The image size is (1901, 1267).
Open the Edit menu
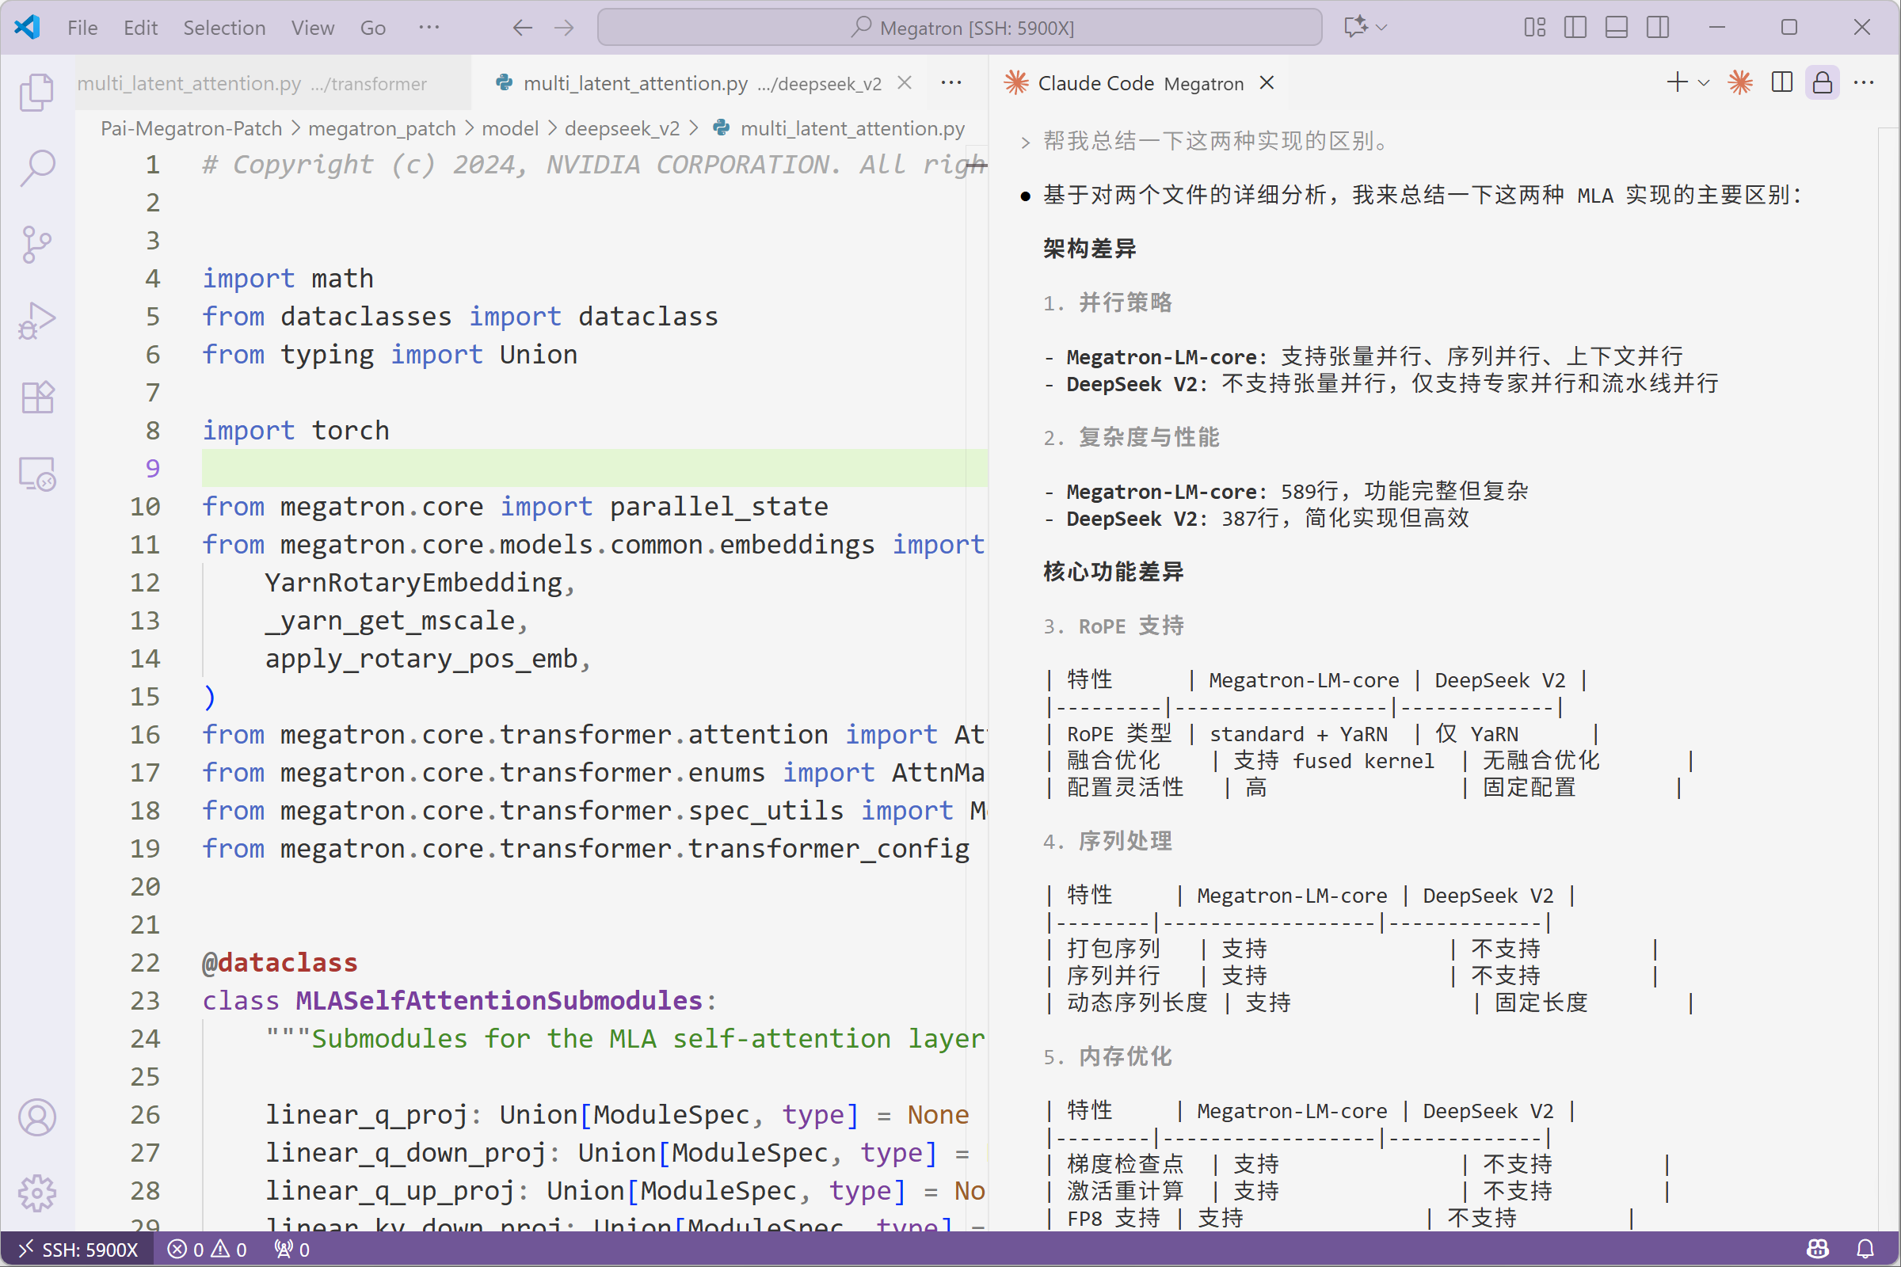point(141,28)
